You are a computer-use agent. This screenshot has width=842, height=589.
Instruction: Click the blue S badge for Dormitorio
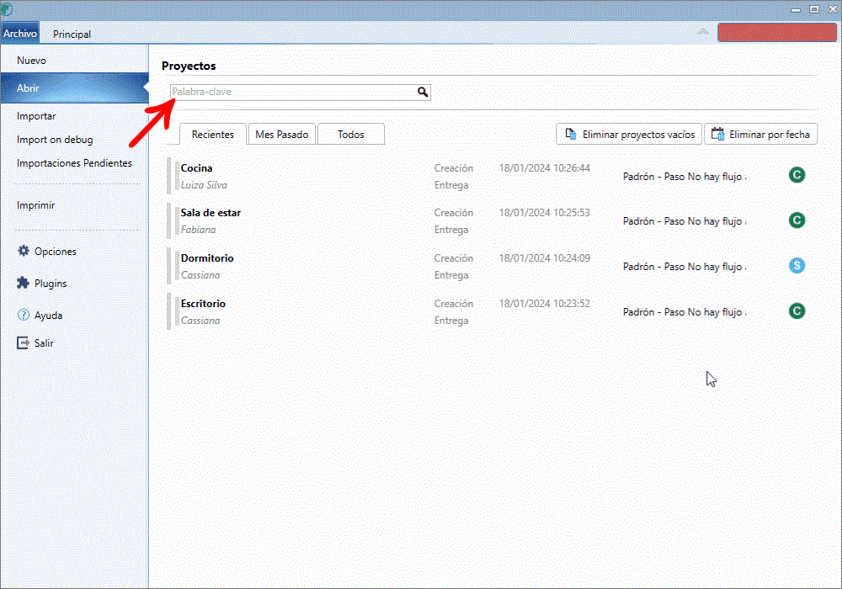click(797, 266)
